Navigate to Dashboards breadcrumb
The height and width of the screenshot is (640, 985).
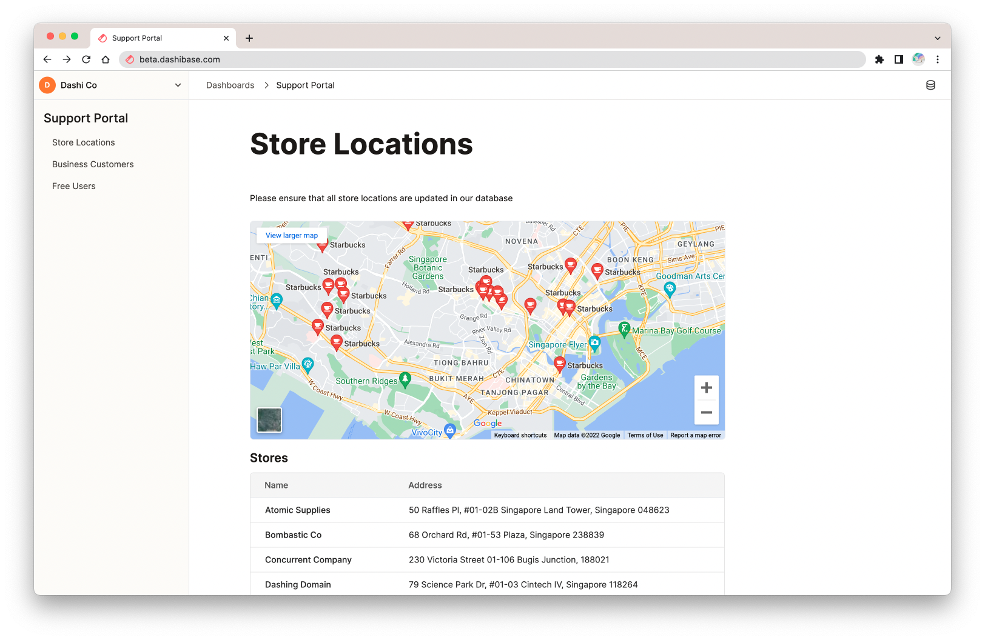click(x=230, y=85)
